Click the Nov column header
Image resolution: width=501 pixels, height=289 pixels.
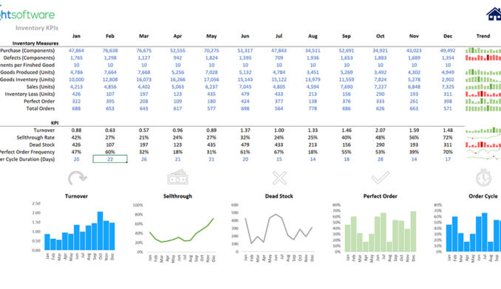(x=414, y=36)
